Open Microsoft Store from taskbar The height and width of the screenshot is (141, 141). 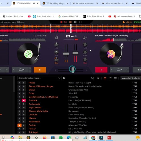pos(53,138)
